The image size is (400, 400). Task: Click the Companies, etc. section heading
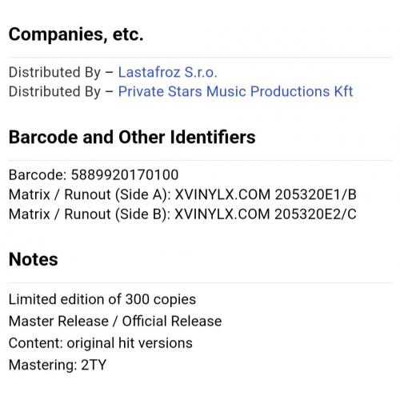(x=76, y=34)
